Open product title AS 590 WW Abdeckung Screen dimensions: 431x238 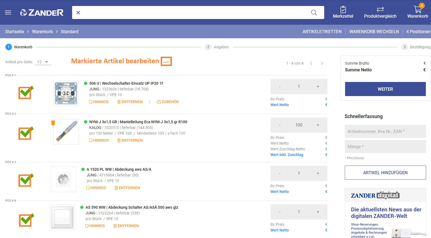click(132, 207)
